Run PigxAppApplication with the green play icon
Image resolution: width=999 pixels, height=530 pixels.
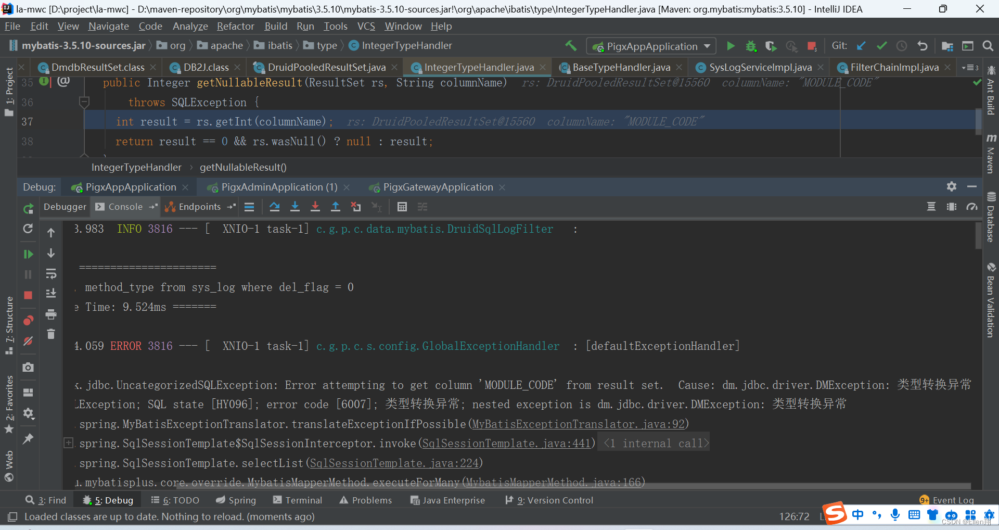[731, 46]
